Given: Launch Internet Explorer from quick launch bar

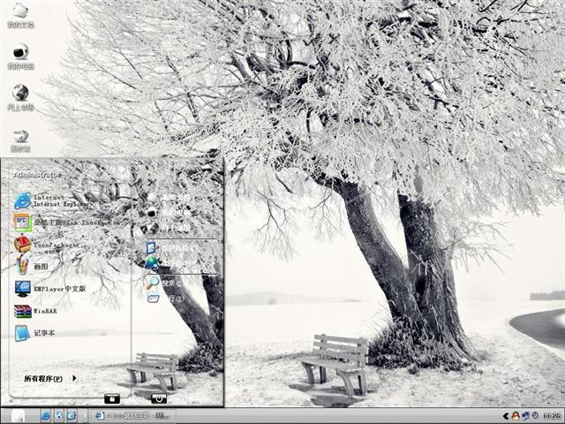Looking at the screenshot, I should point(45,416).
